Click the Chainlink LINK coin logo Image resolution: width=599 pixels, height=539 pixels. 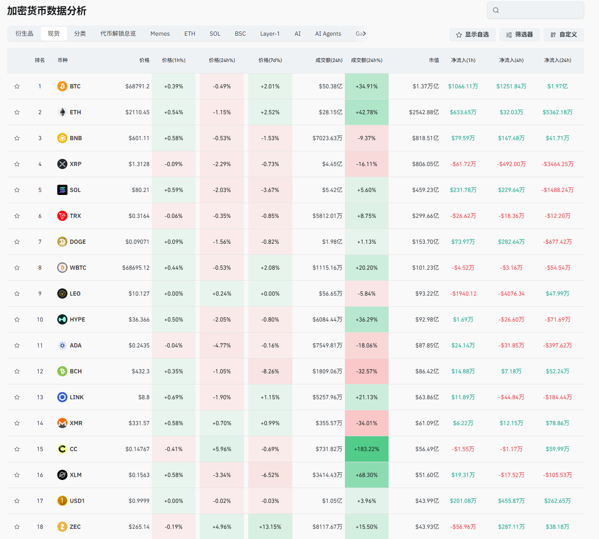(62, 397)
